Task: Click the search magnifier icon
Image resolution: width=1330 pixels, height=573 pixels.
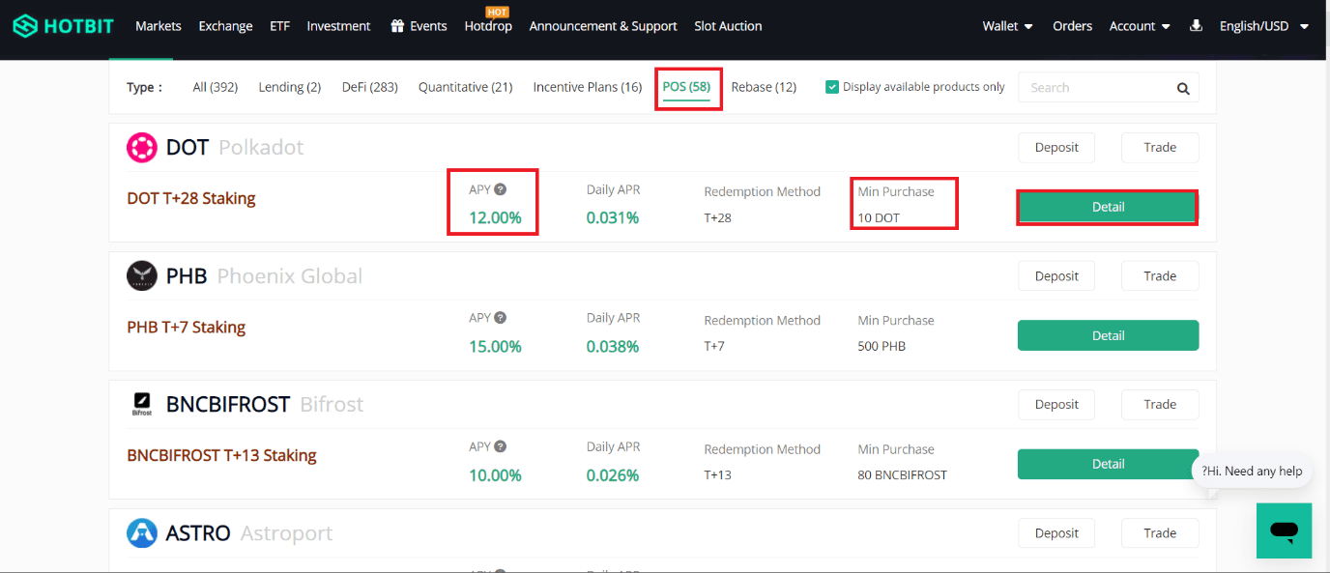Action: 1183,88
